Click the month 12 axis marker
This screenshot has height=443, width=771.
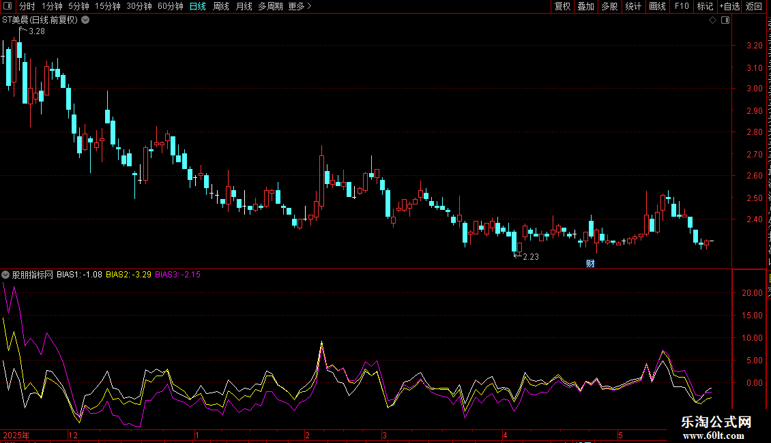pos(73,435)
